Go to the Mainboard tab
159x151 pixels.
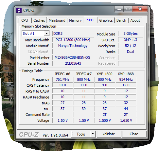click(57, 20)
